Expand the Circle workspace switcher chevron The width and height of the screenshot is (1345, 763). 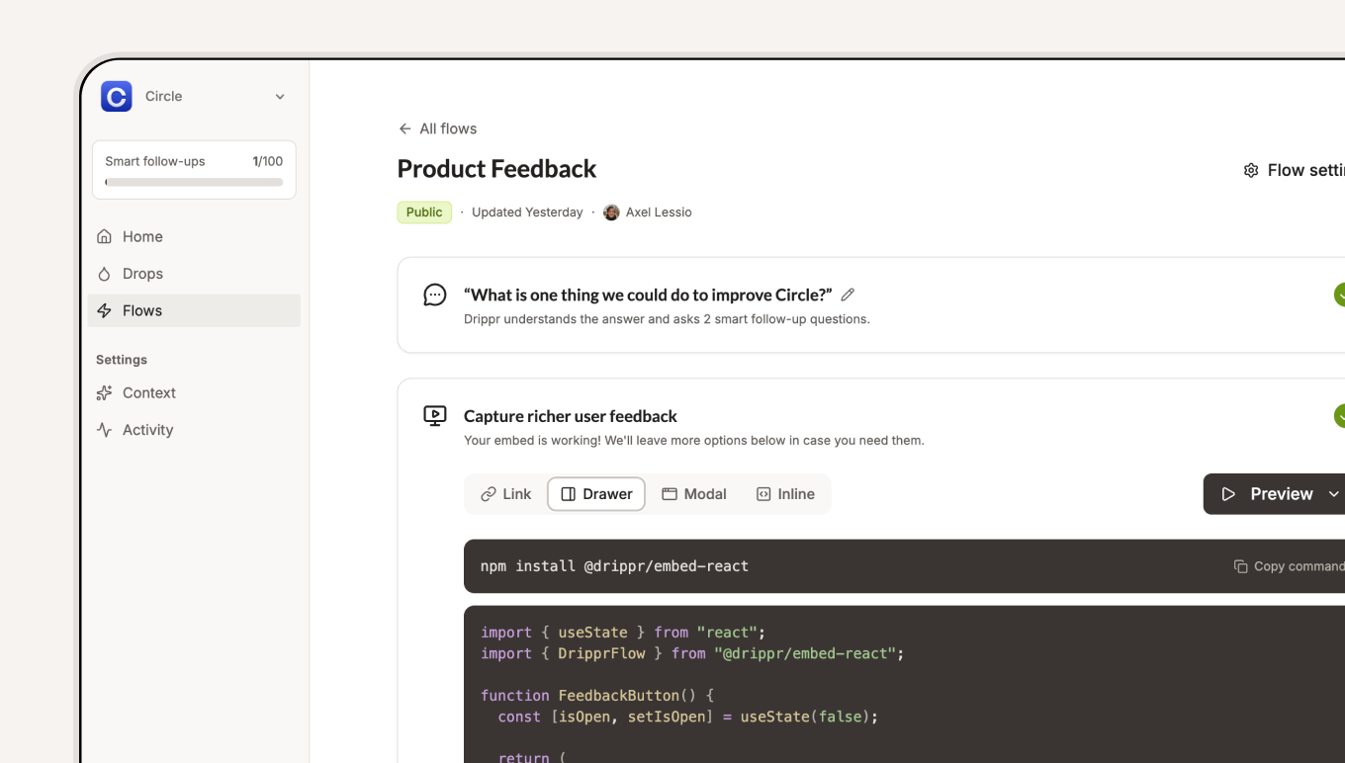click(x=280, y=97)
